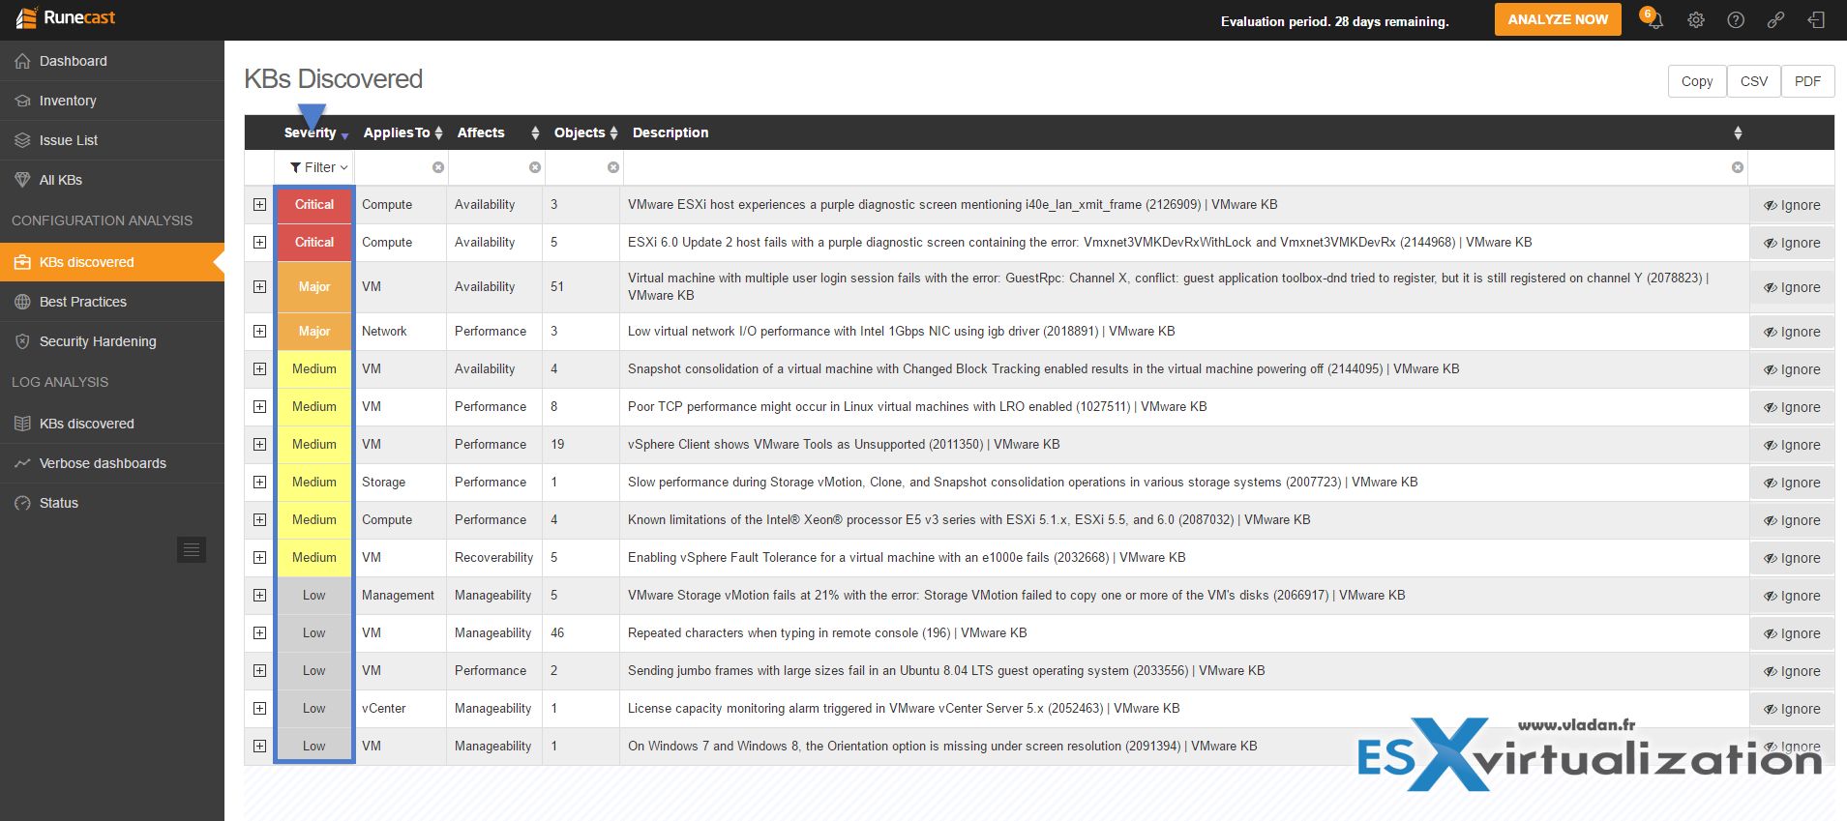Sort by the Applies To column
The height and width of the screenshot is (821, 1847).
[402, 132]
